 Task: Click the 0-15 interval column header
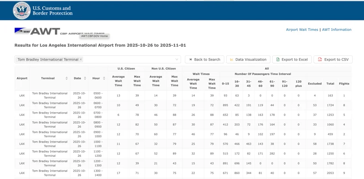[225, 84]
